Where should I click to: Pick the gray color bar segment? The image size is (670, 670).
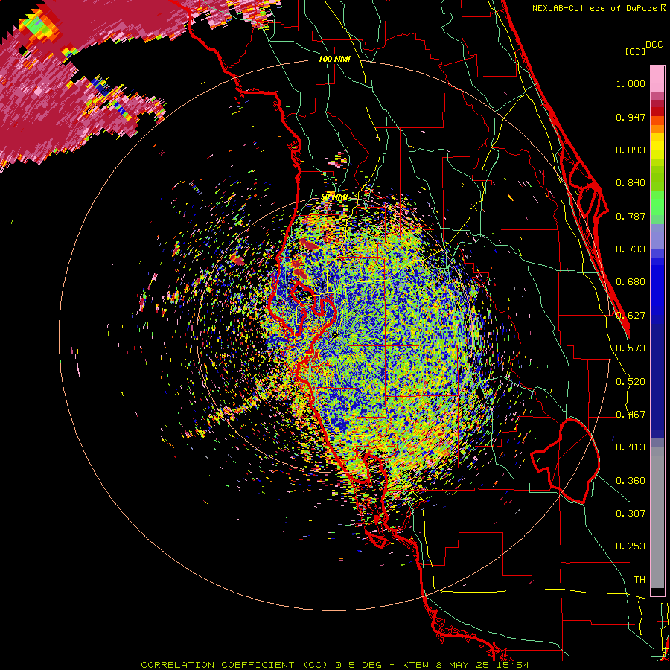pyautogui.click(x=657, y=517)
